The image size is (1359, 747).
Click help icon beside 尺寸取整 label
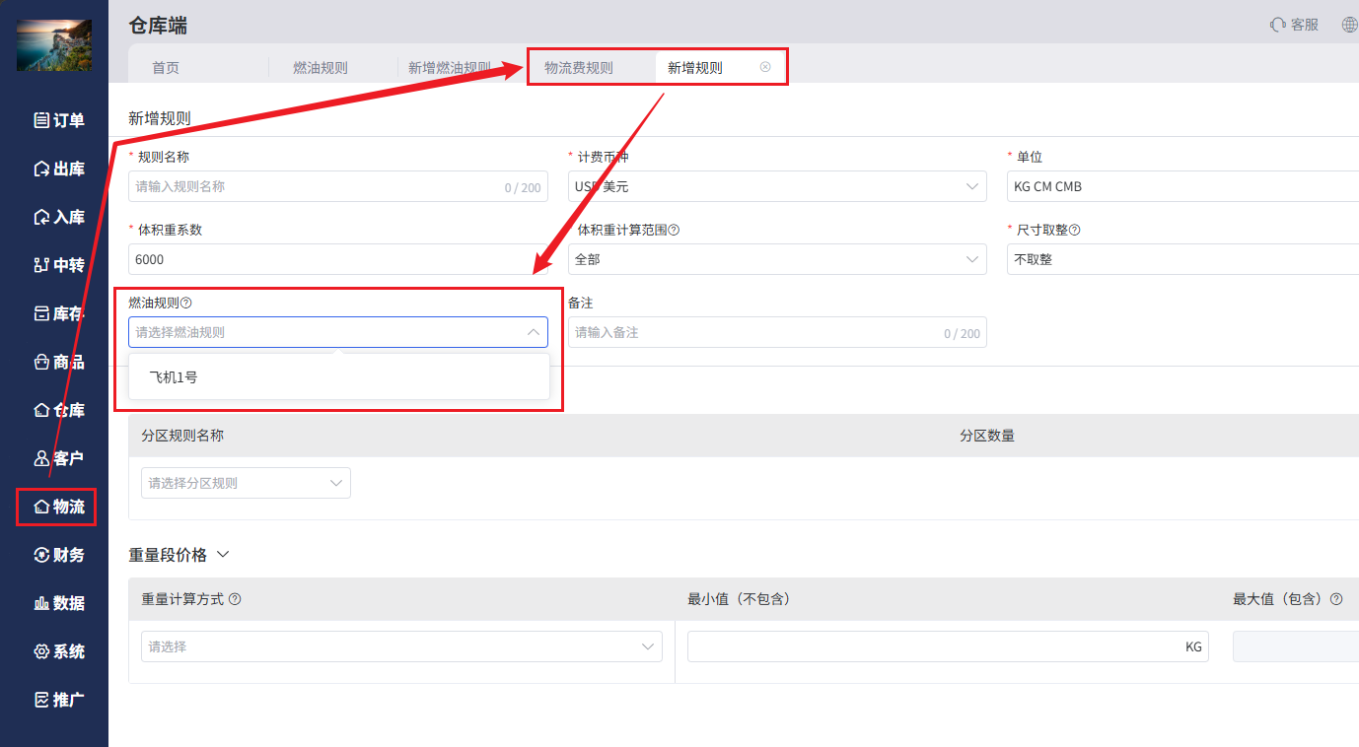click(x=1075, y=230)
